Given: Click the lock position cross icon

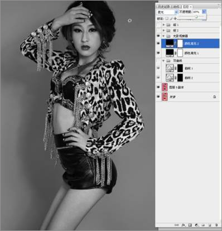Looking at the screenshot, I should click(175, 18).
